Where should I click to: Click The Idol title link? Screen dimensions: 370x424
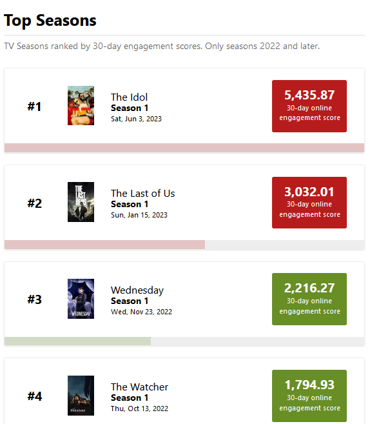point(129,97)
